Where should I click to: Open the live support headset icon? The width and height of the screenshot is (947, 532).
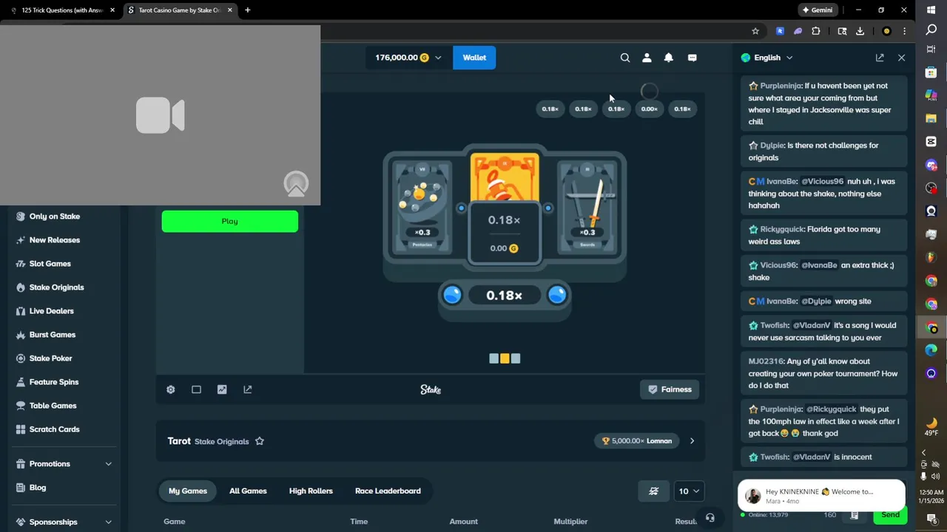(x=710, y=518)
